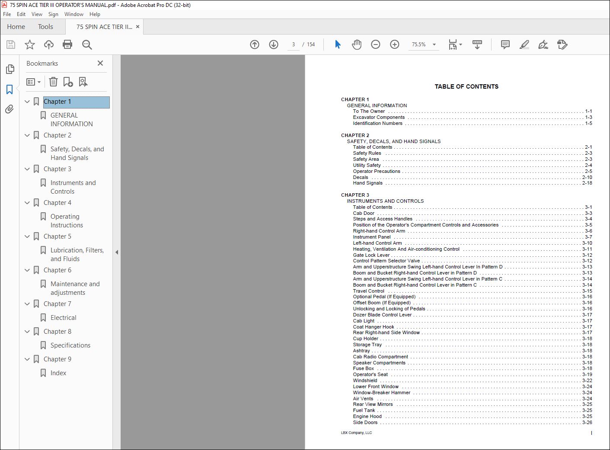The image size is (610, 450).
Task: Collapse Chapter 5 bookmark
Action: click(x=27, y=236)
